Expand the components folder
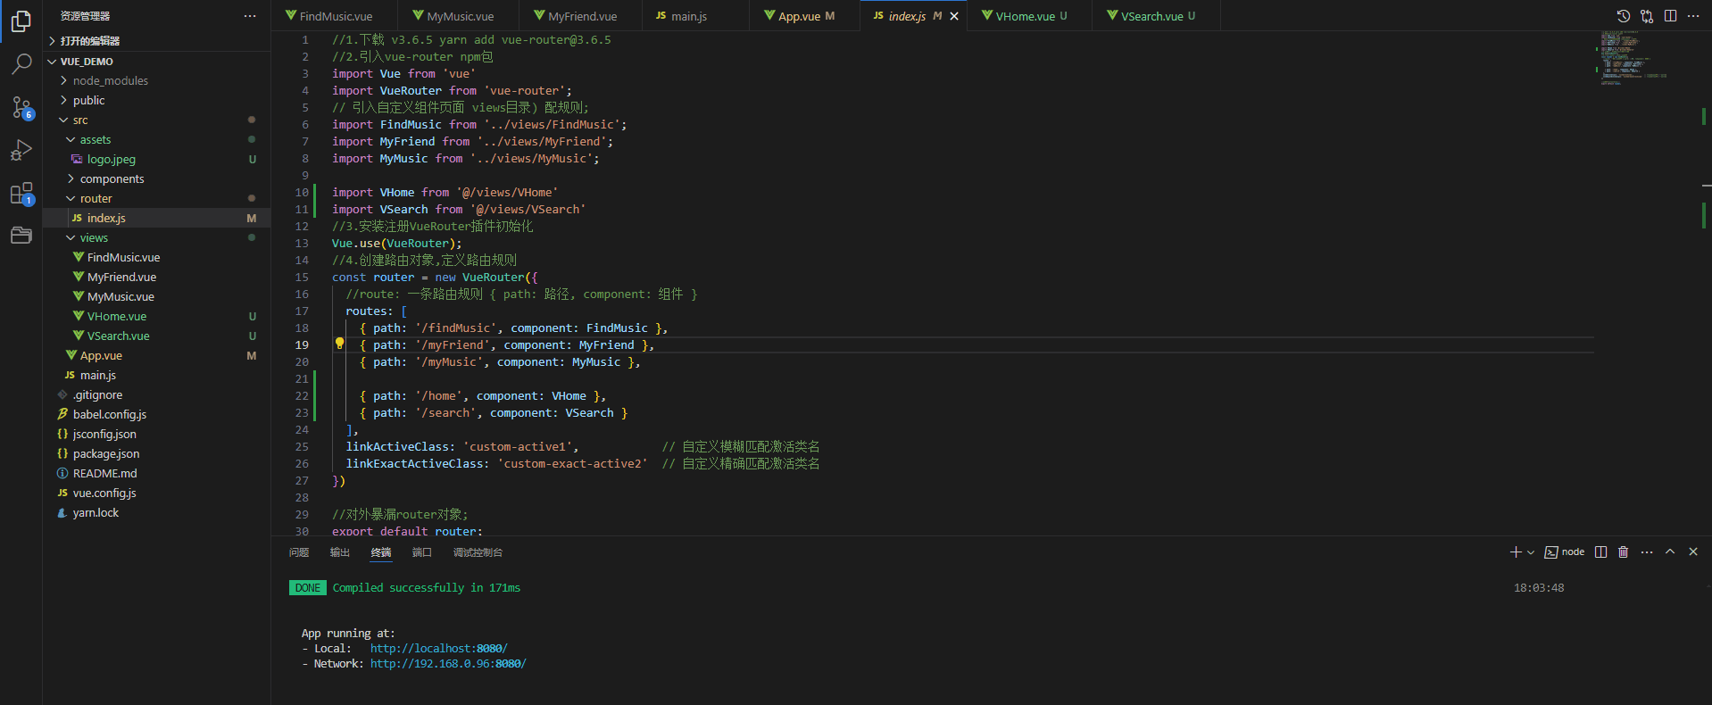Viewport: 1712px width, 705px height. pyautogui.click(x=157, y=178)
